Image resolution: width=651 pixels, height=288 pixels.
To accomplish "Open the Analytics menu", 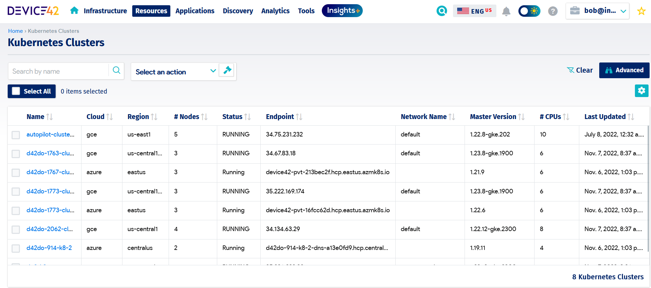I will point(275,11).
